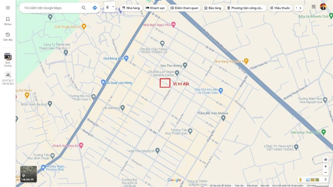The width and height of the screenshot is (333, 187).
Task: Zoom in with the plus control
Action: click(x=326, y=166)
